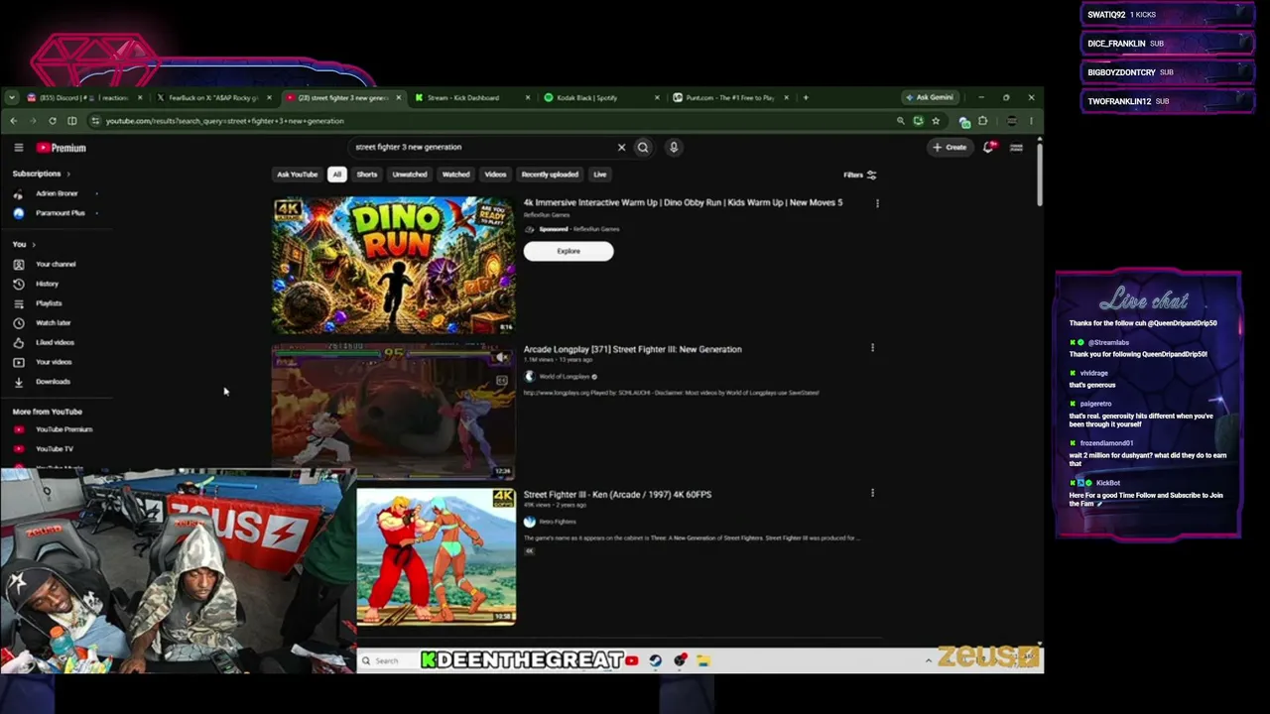Open Adrien Broner subscription channel
The image size is (1270, 714).
coord(57,193)
